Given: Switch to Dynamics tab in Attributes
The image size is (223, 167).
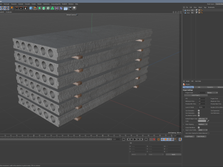Looking at the screenshot, I should point(210,87).
